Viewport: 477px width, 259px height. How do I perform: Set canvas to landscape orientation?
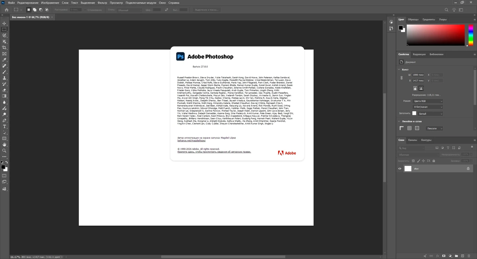pos(421,88)
